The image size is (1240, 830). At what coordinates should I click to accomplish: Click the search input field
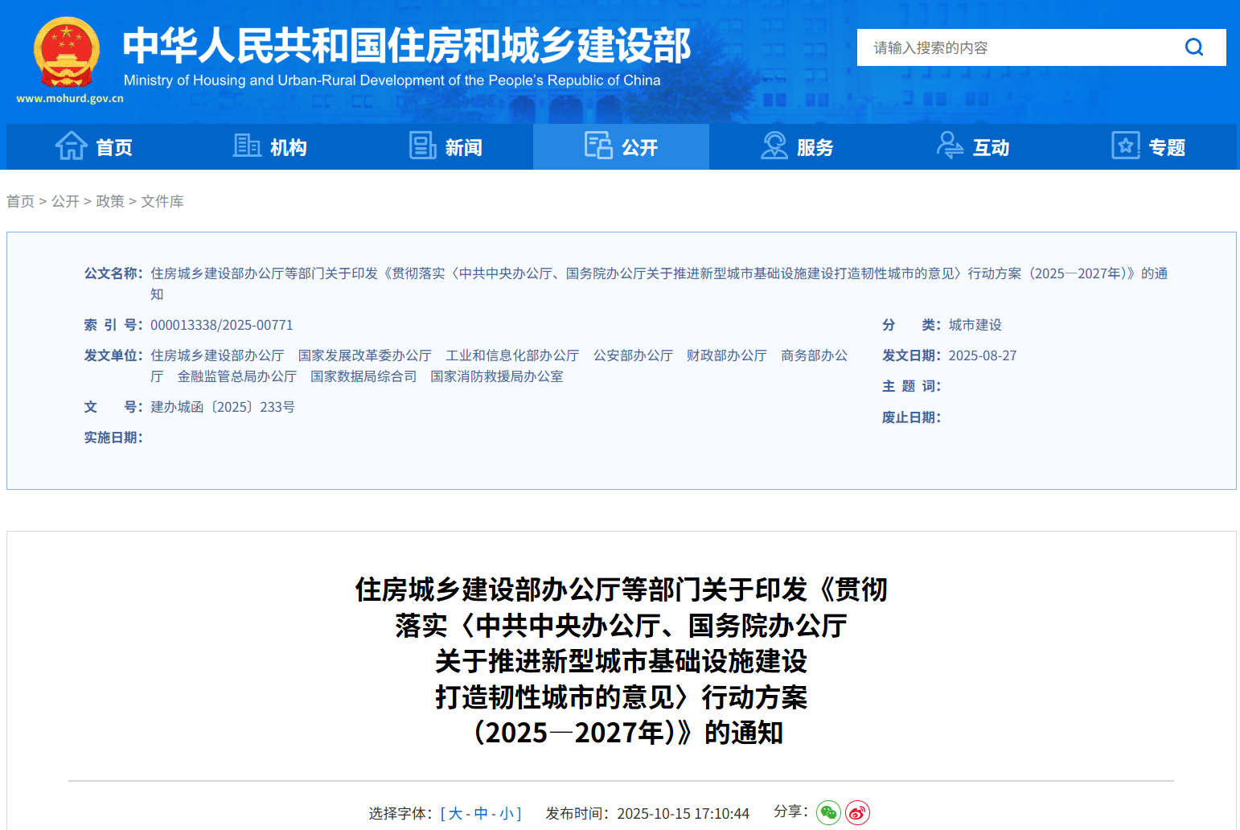click(1013, 47)
